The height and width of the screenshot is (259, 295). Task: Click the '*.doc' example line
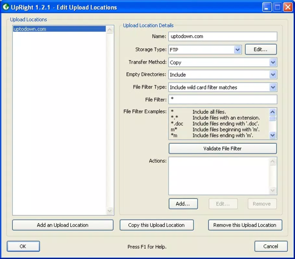pyautogui.click(x=215, y=124)
